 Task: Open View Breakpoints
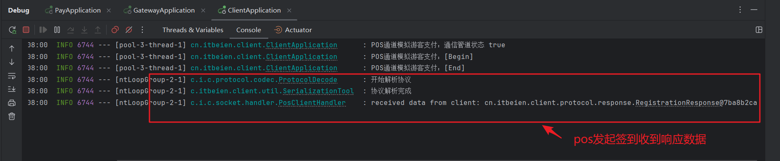[x=115, y=30]
